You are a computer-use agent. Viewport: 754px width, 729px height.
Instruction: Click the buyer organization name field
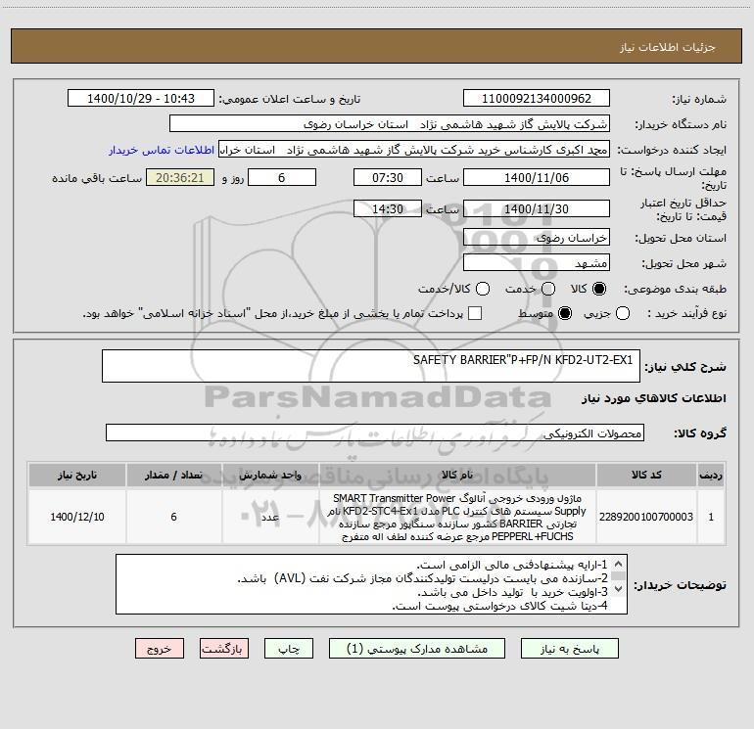point(390,124)
